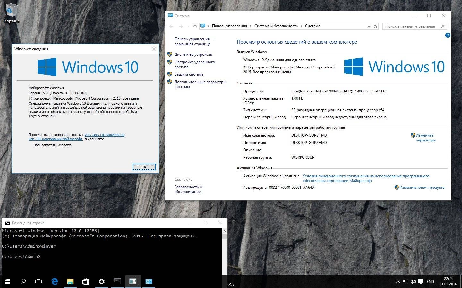Click Command Prompt scrollbar up arrow
The image size is (462, 288).
point(225,231)
